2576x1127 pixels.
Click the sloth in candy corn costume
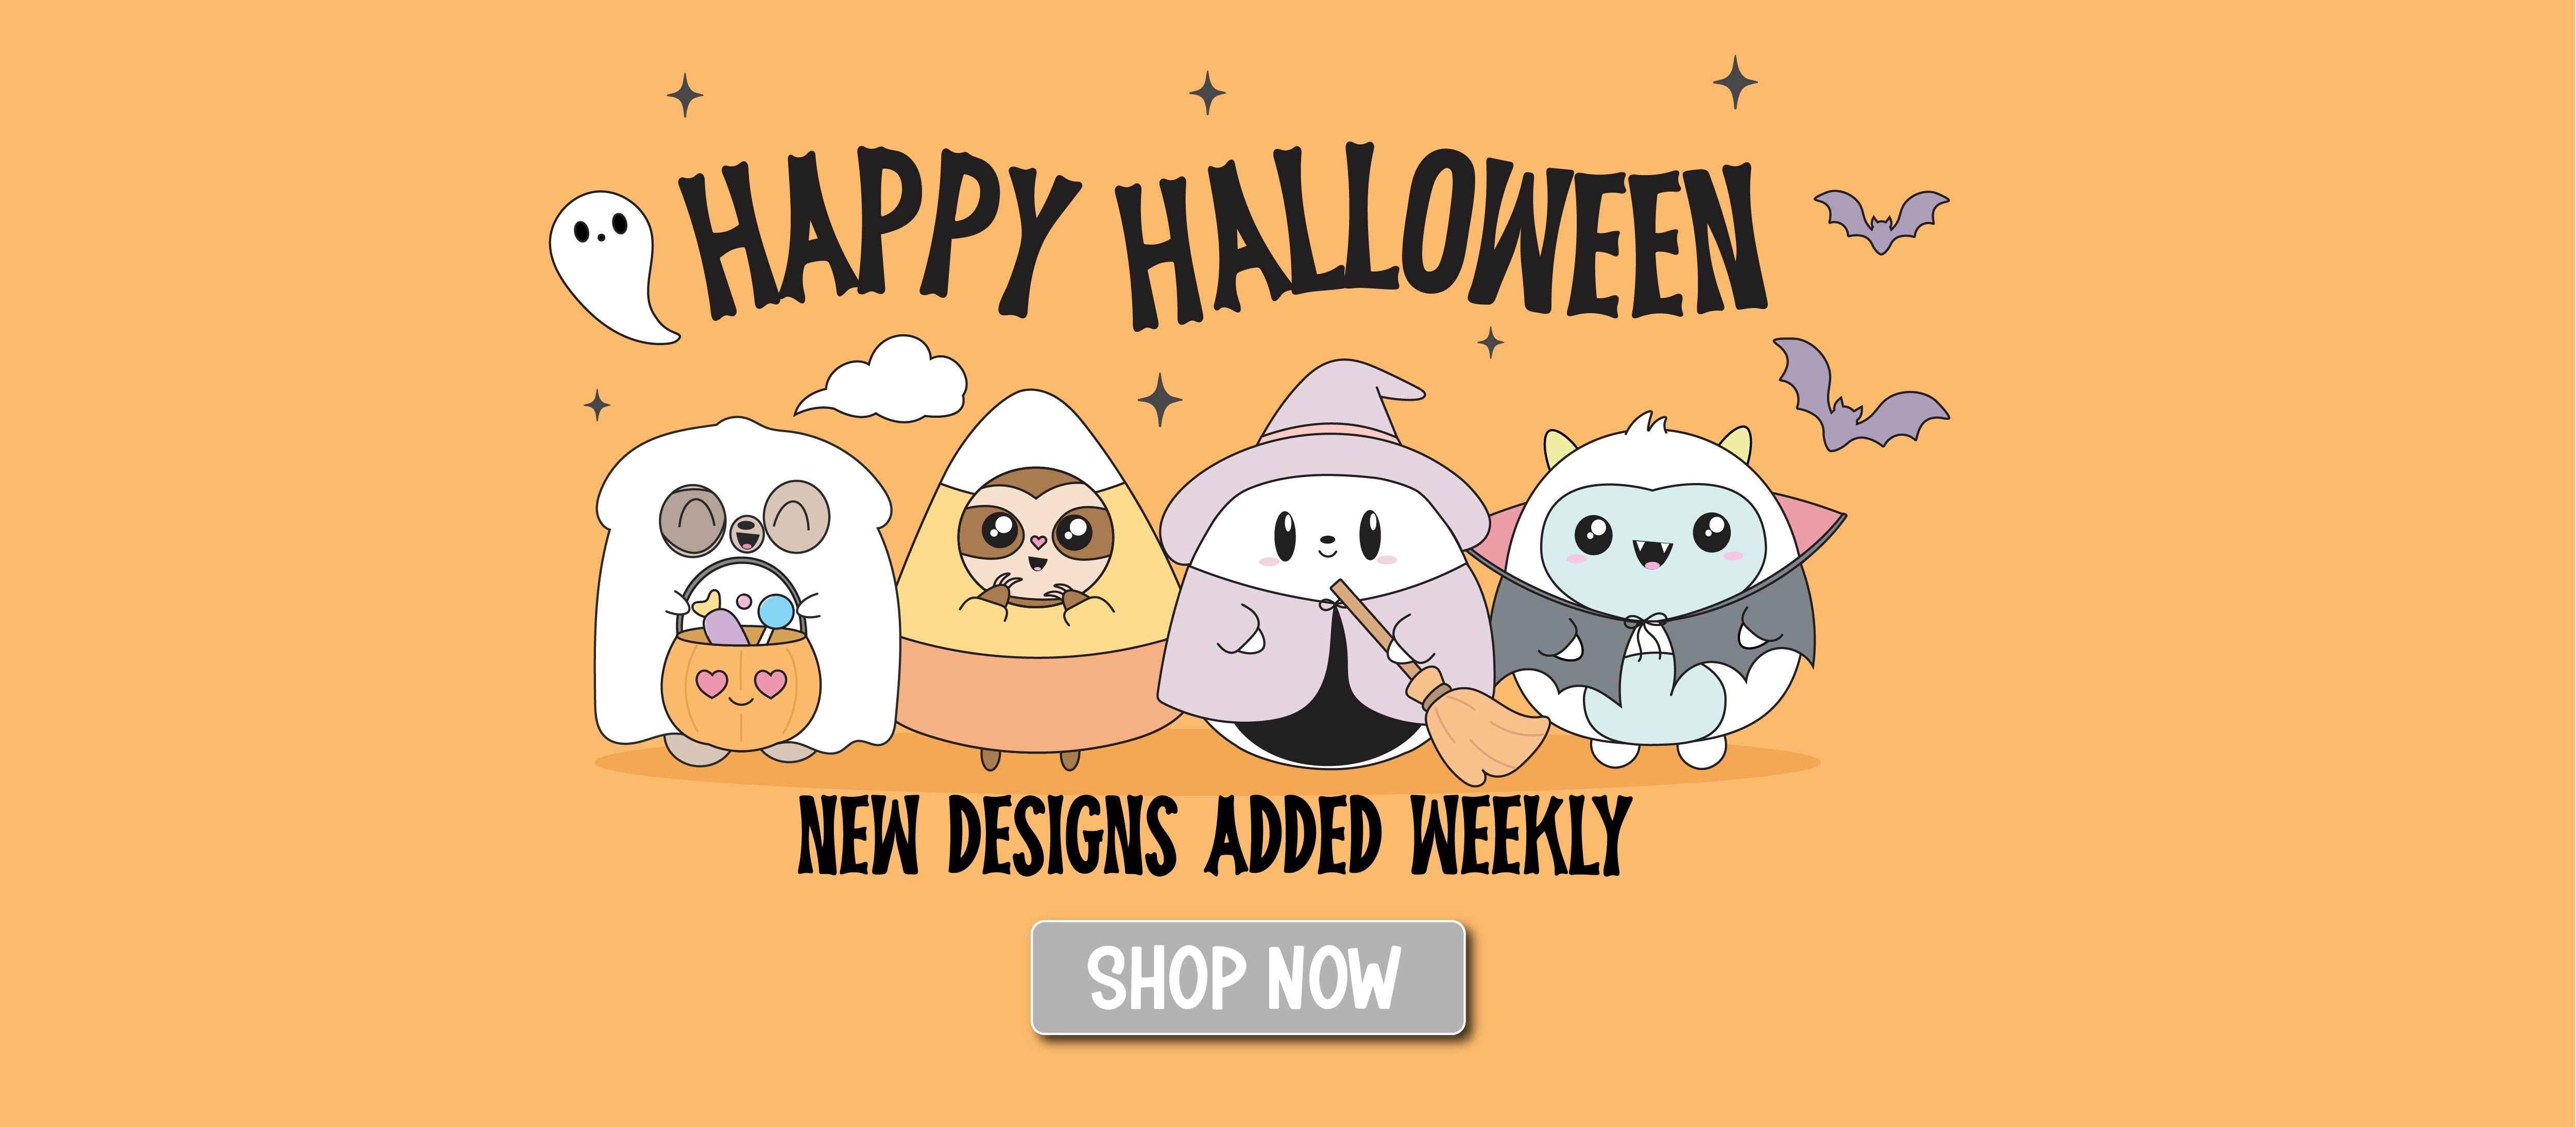tap(1036, 580)
